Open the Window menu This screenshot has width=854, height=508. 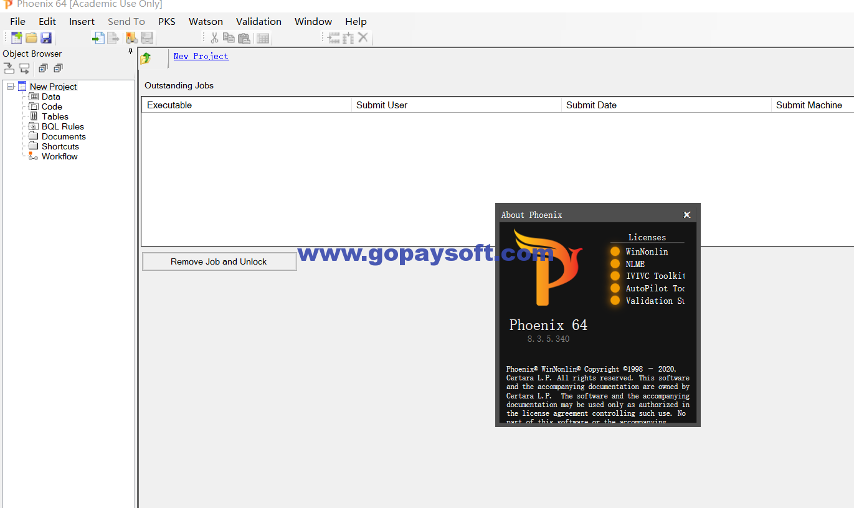pos(313,21)
